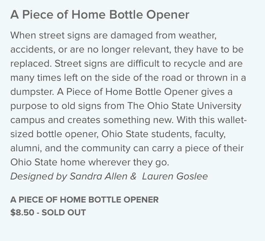Image resolution: width=265 pixels, height=241 pixels.
Task: Click the "A Piece of Home Bottle Opener" heading
Action: (100, 15)
